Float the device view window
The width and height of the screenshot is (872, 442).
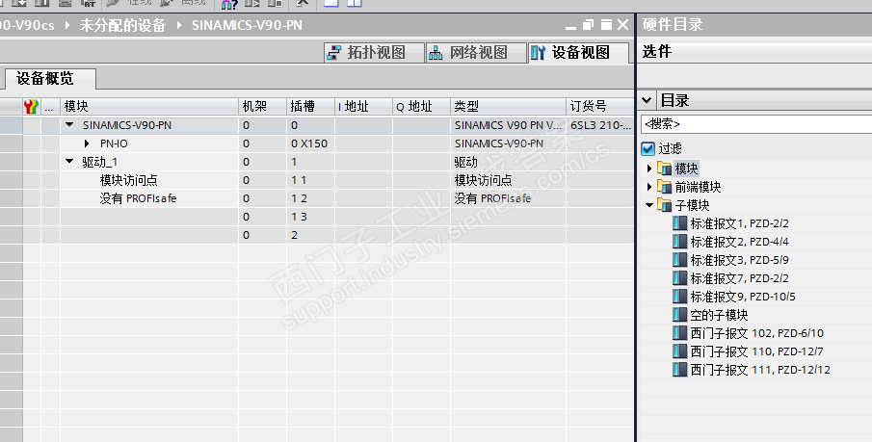click(589, 25)
